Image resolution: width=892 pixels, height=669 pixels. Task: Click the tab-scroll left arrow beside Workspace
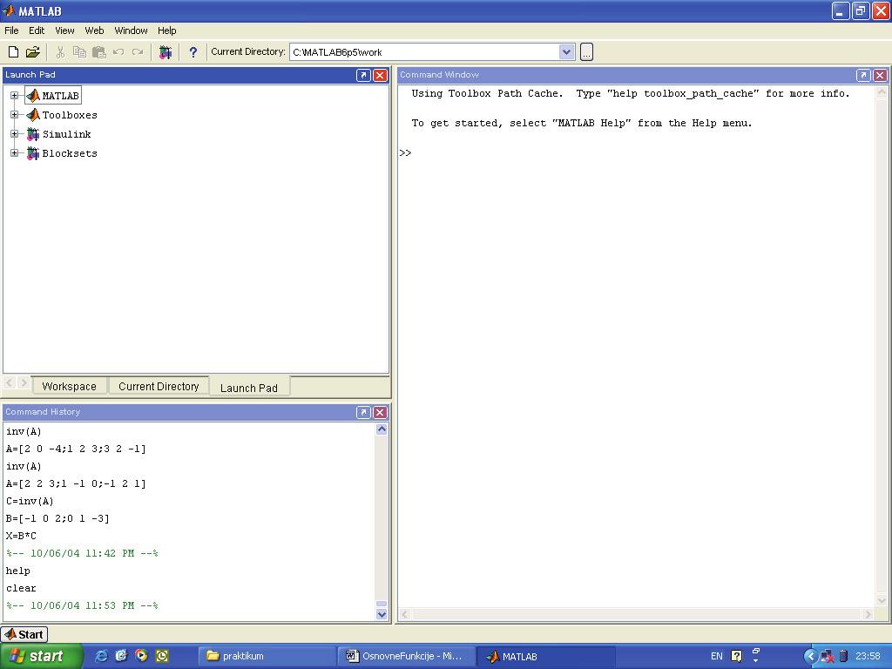[x=10, y=383]
